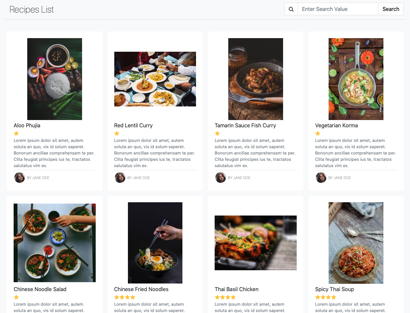
Task: Click the Chinese Fried Noodles bowl image
Action: (x=155, y=243)
